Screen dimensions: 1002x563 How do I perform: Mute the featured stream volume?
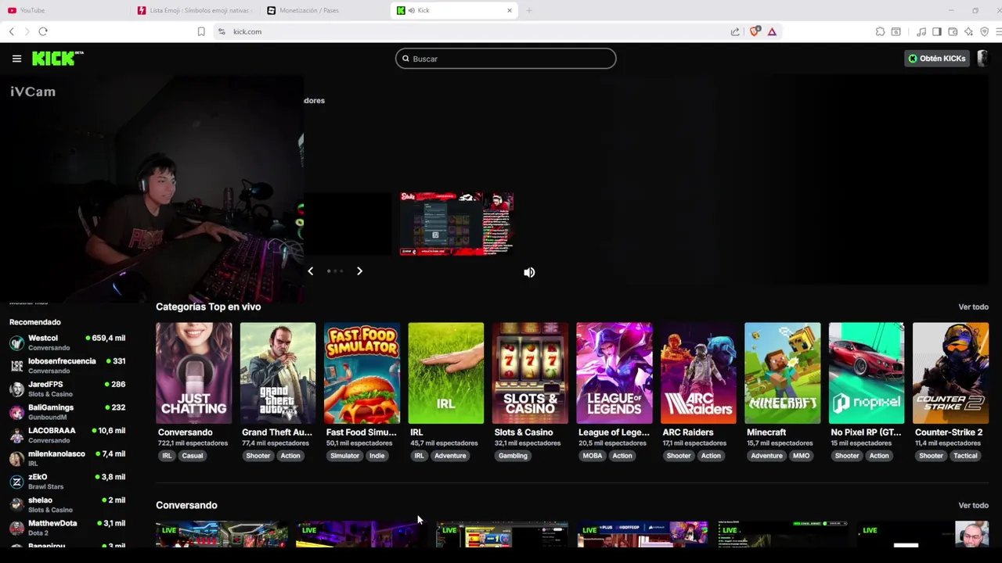tap(529, 272)
